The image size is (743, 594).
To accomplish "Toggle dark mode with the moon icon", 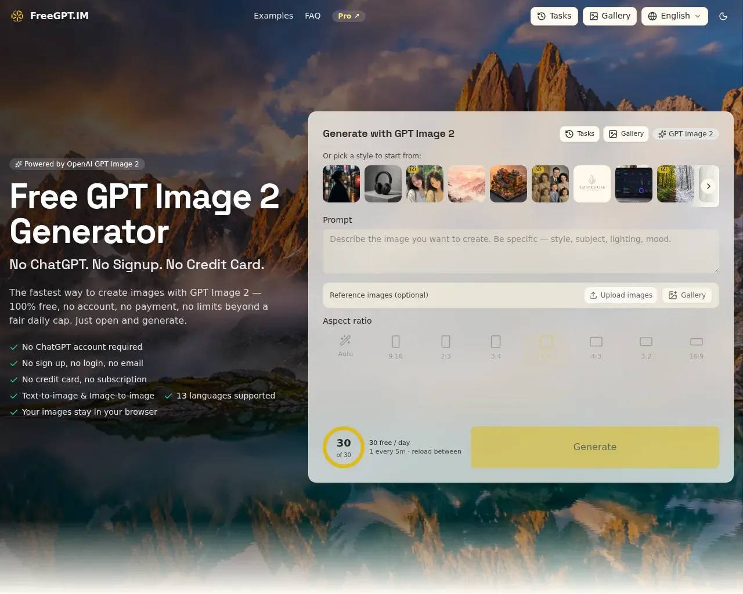I will pyautogui.click(x=723, y=16).
